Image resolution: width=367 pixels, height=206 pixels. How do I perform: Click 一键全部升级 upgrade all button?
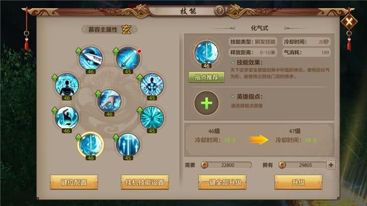(222, 182)
